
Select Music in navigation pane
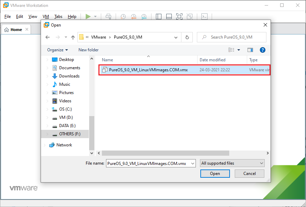(x=65, y=84)
